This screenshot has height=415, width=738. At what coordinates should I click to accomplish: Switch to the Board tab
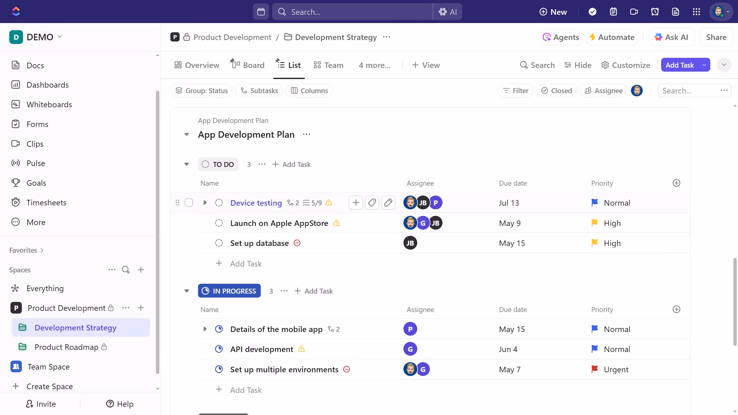pyautogui.click(x=247, y=65)
